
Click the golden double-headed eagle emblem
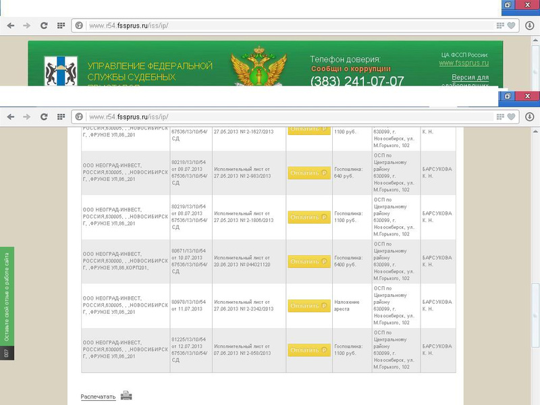(259, 66)
